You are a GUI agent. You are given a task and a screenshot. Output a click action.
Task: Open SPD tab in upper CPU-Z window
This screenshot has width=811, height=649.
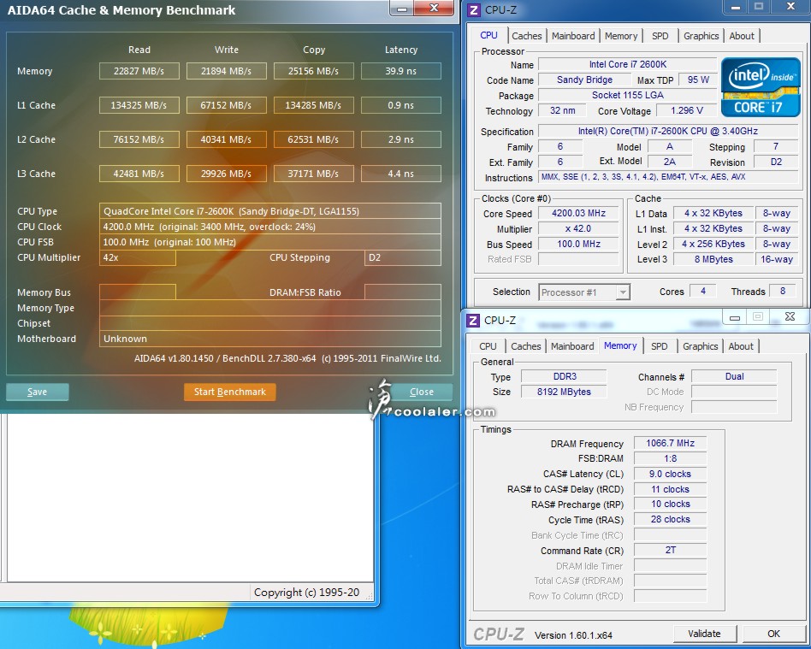(660, 36)
